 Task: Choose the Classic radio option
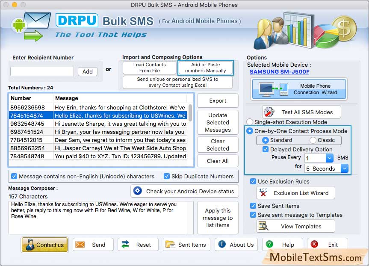click(x=313, y=140)
